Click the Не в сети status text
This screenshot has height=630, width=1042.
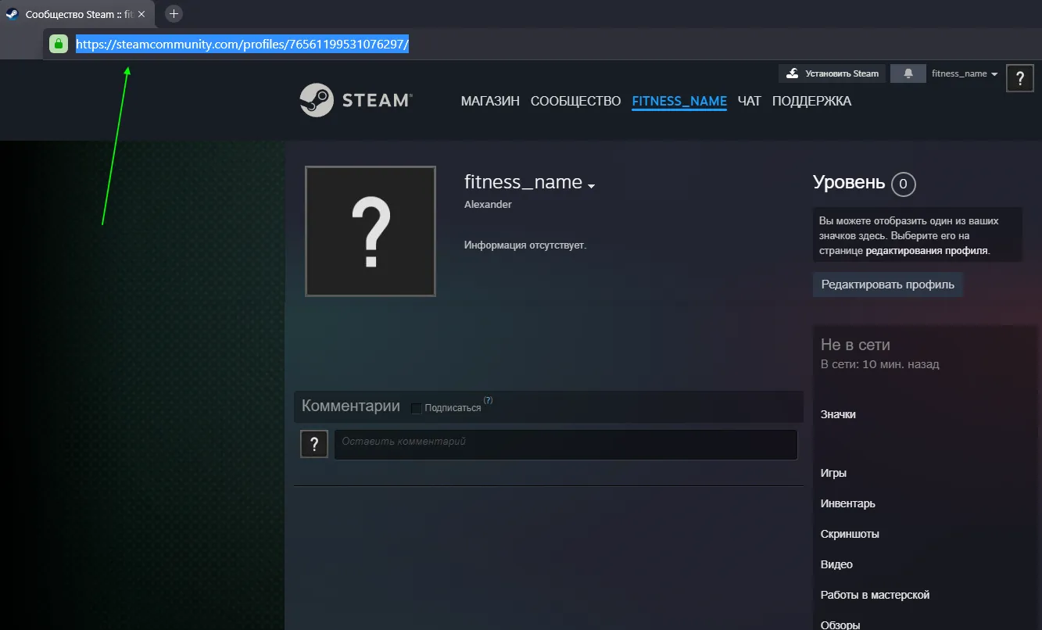click(x=855, y=345)
